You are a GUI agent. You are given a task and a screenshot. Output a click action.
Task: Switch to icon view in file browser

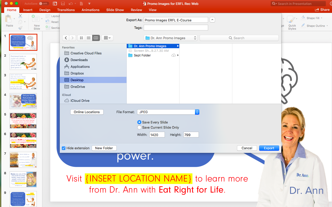click(81, 38)
